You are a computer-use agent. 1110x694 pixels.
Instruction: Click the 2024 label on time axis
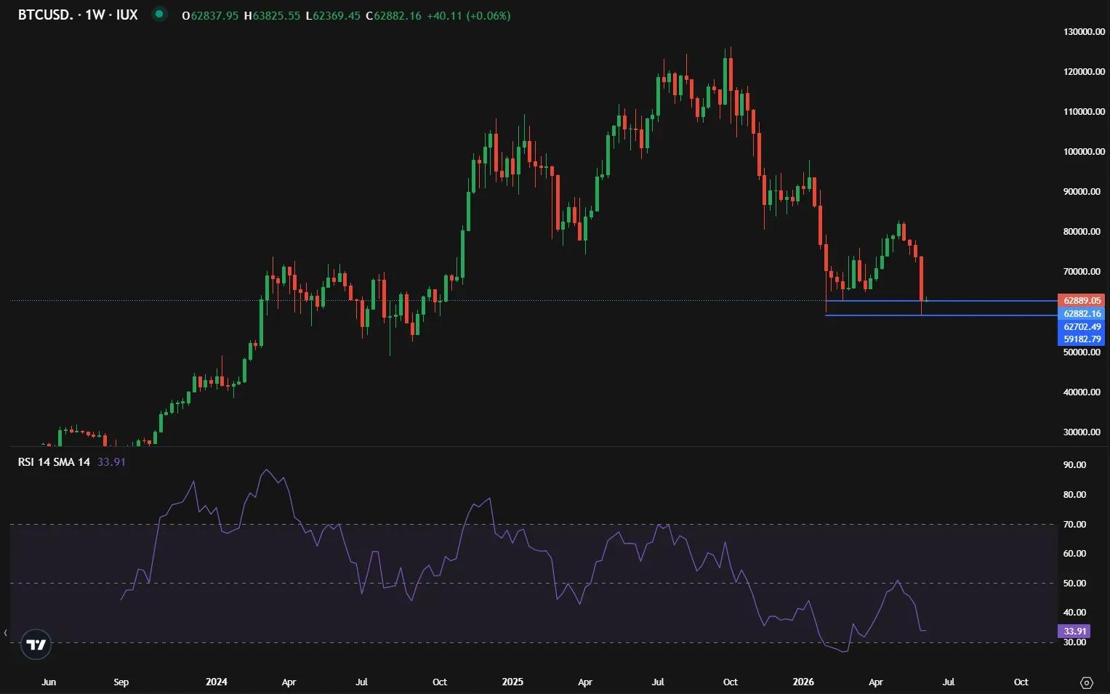tap(217, 682)
